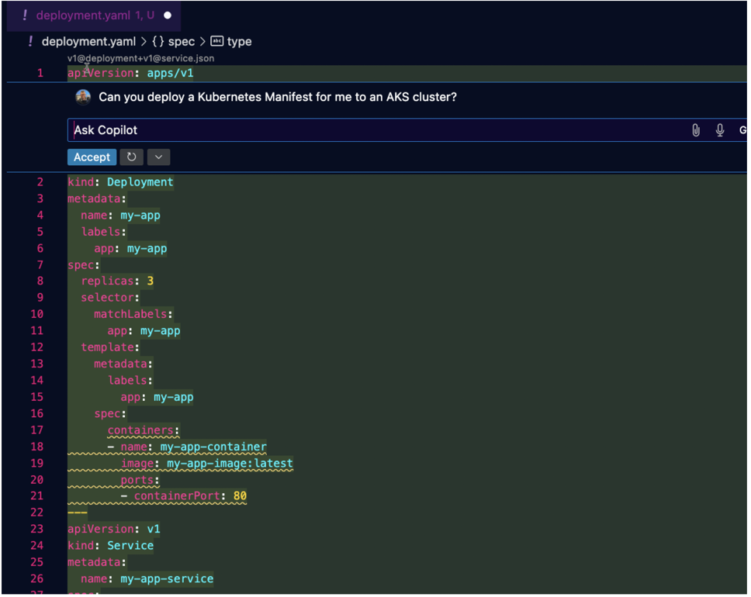Click the '---' document separator on line 22
The width and height of the screenshot is (751, 597).
click(x=77, y=512)
